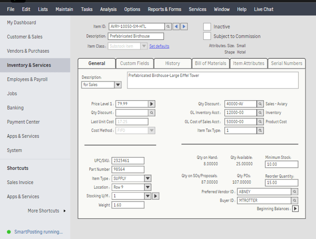Open Banking section in sidebar
This screenshot has height=239, width=316.
tap(15, 108)
